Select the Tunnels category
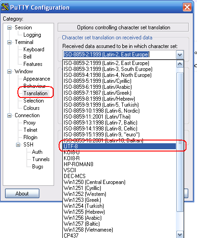This screenshot has width=197, height=238. [41, 159]
